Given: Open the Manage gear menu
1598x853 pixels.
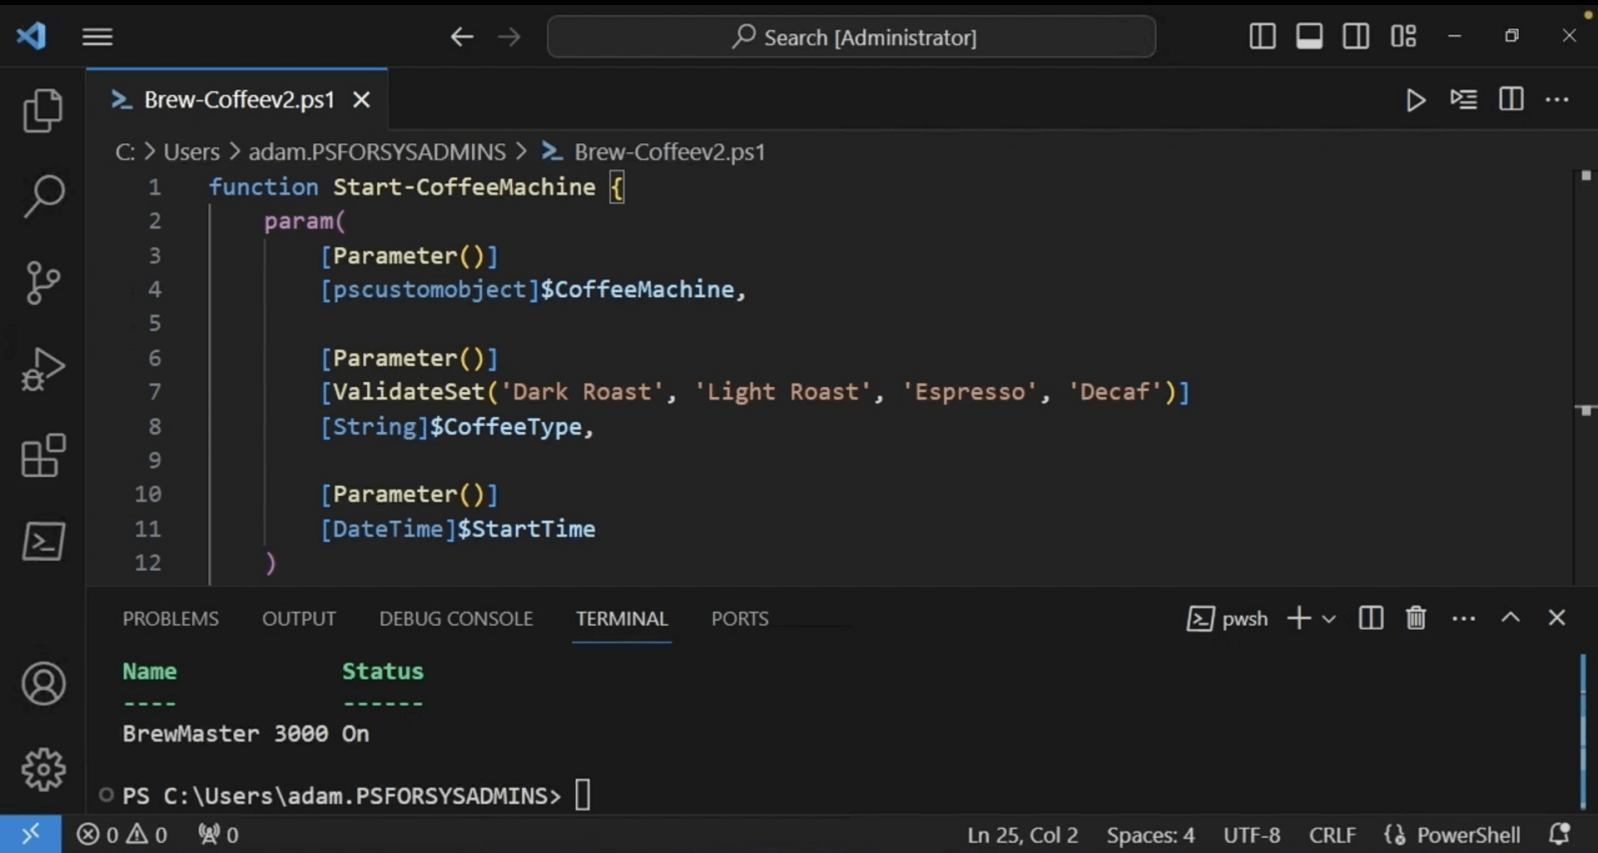Looking at the screenshot, I should (42, 770).
